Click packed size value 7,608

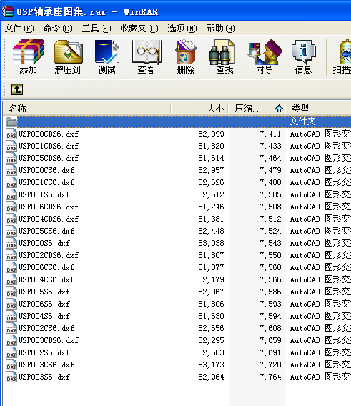tap(270, 328)
